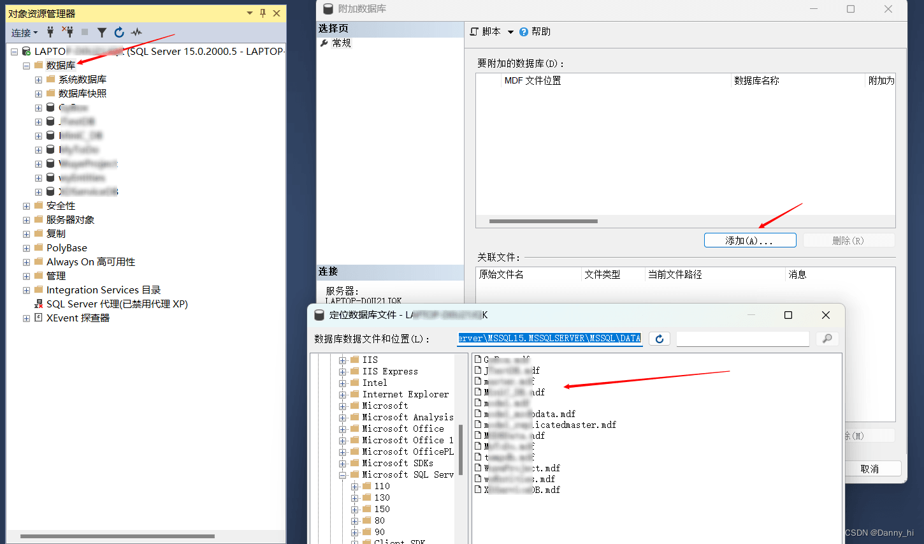Image resolution: width=924 pixels, height=544 pixels.
Task: Expand the 数据库快照 node
Action: pos(38,94)
